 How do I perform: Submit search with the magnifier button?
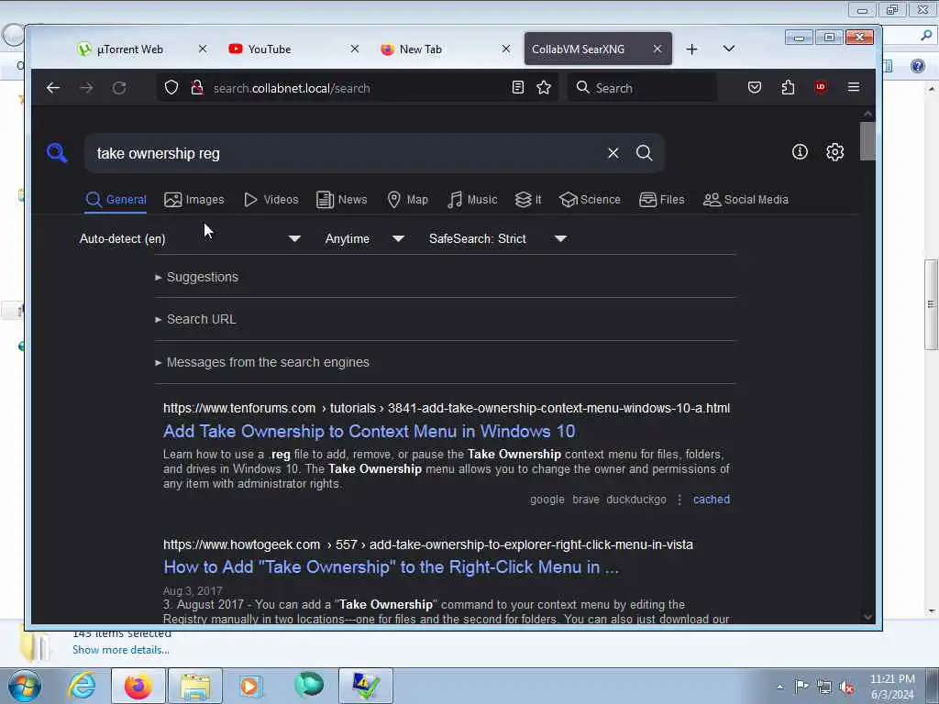pyautogui.click(x=645, y=153)
